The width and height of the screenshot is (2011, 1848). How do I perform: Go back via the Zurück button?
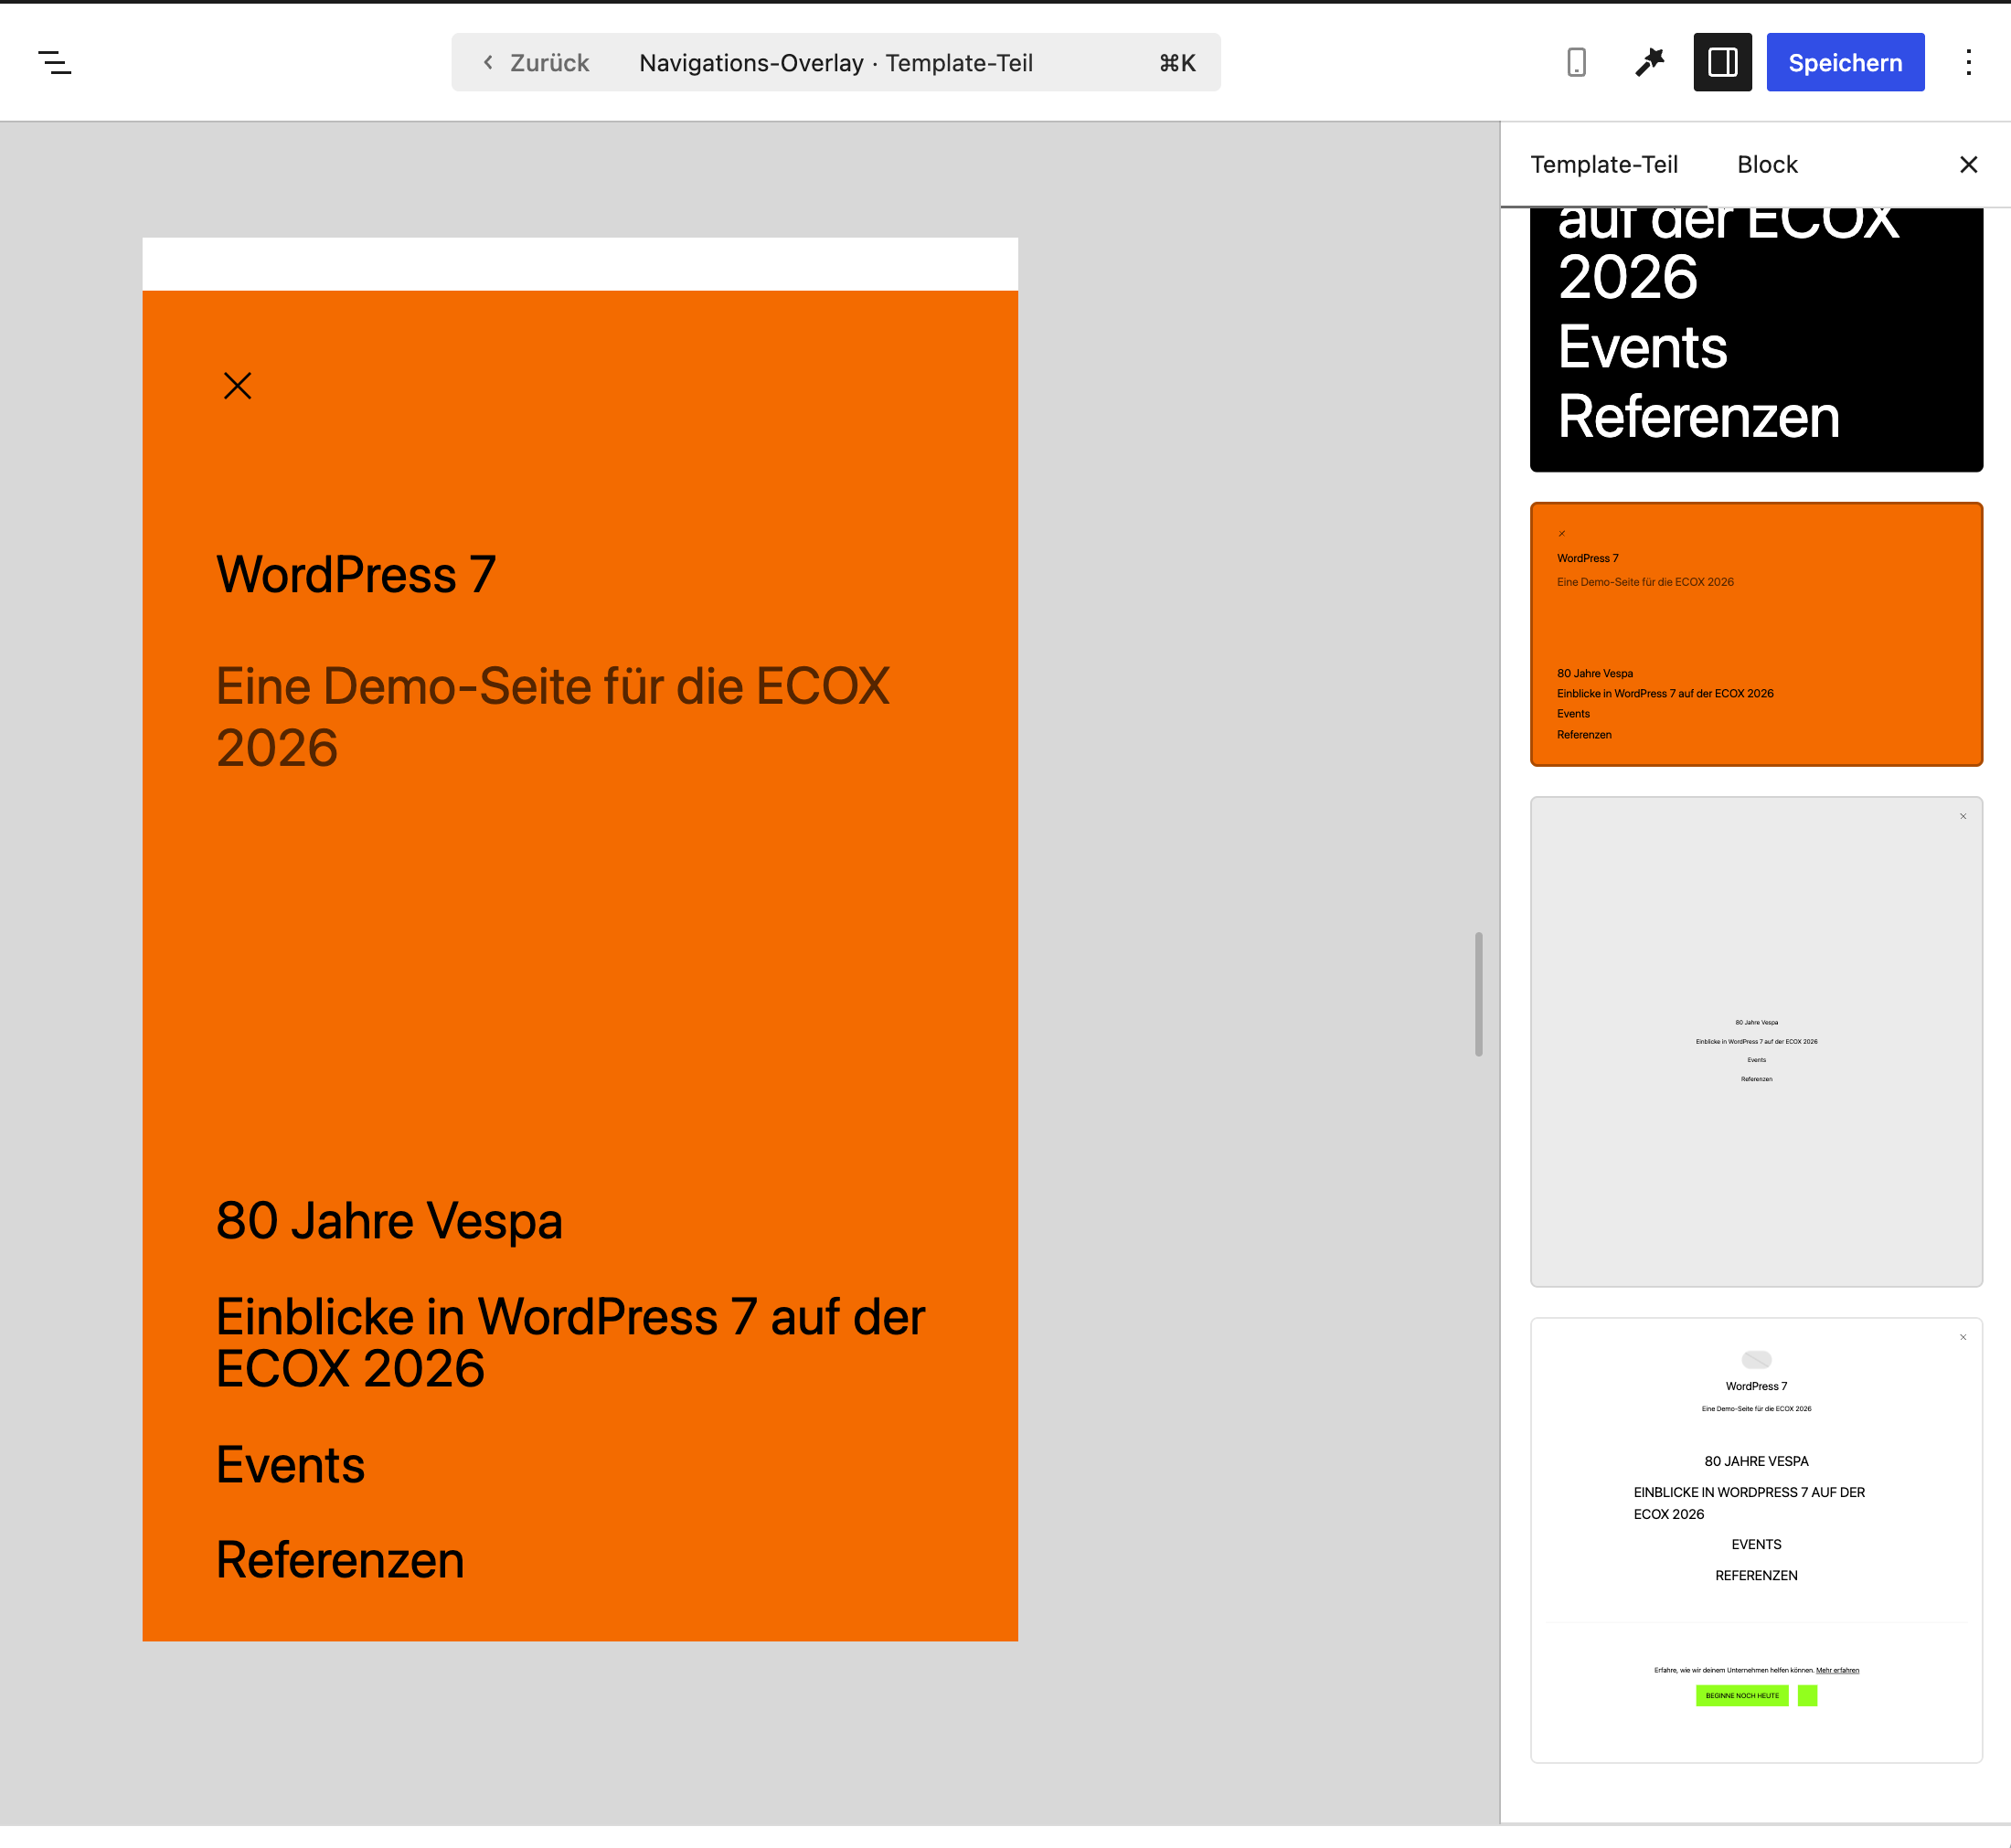pyautogui.click(x=535, y=63)
